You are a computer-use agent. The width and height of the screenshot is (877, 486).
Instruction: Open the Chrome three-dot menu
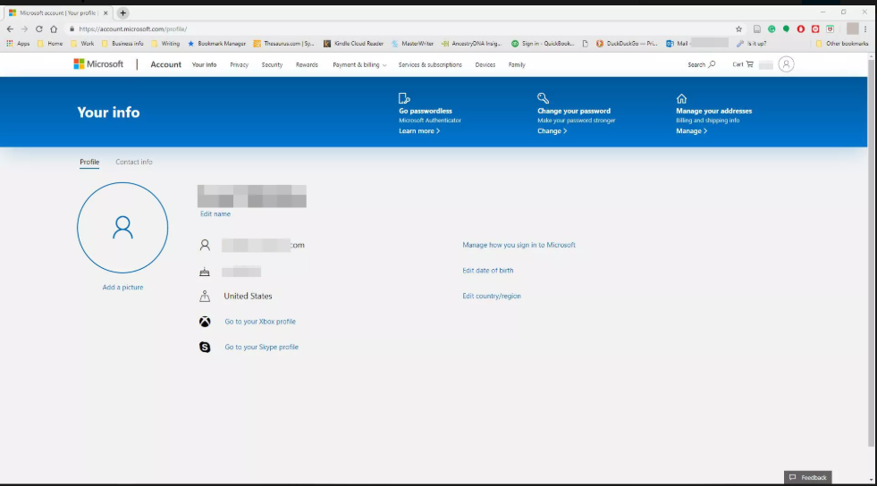point(865,29)
